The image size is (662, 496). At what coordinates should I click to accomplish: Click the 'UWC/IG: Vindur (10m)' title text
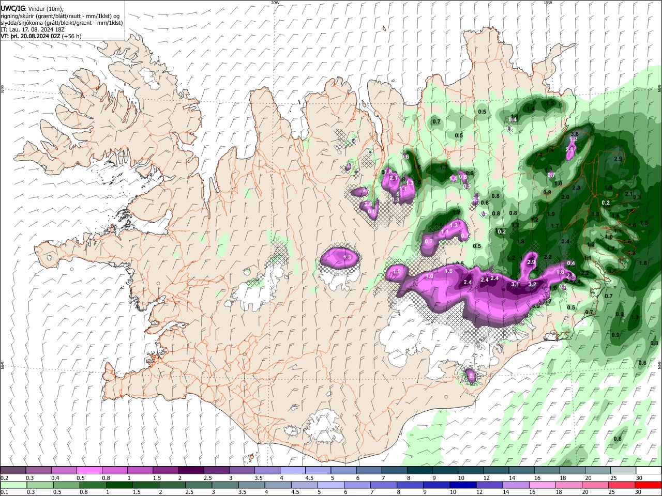click(x=32, y=8)
